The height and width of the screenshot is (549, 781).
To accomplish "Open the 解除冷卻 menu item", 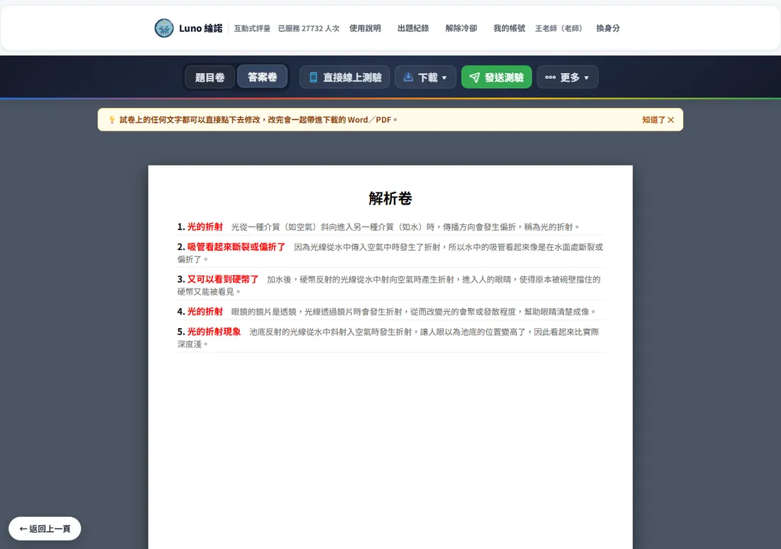I will coord(461,28).
